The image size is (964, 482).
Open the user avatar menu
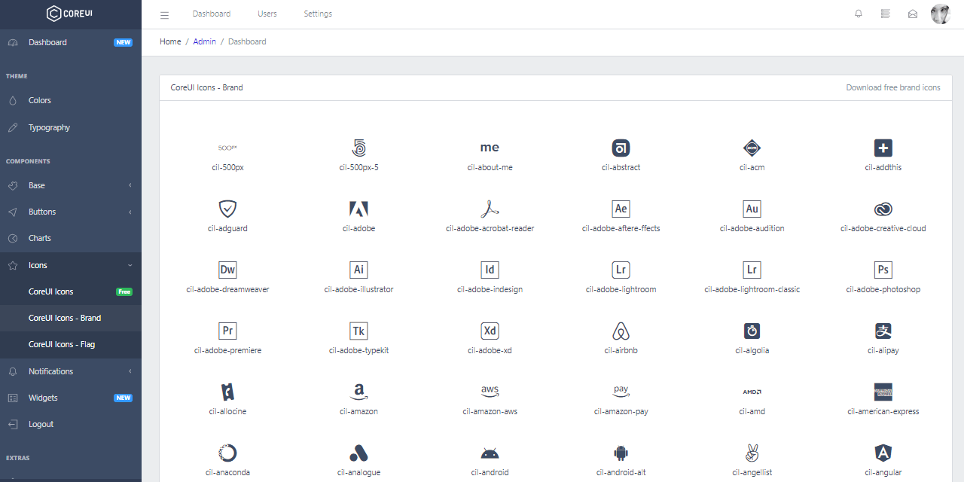(941, 14)
